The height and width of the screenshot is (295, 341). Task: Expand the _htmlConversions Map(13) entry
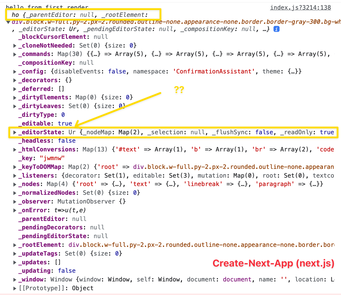14,150
